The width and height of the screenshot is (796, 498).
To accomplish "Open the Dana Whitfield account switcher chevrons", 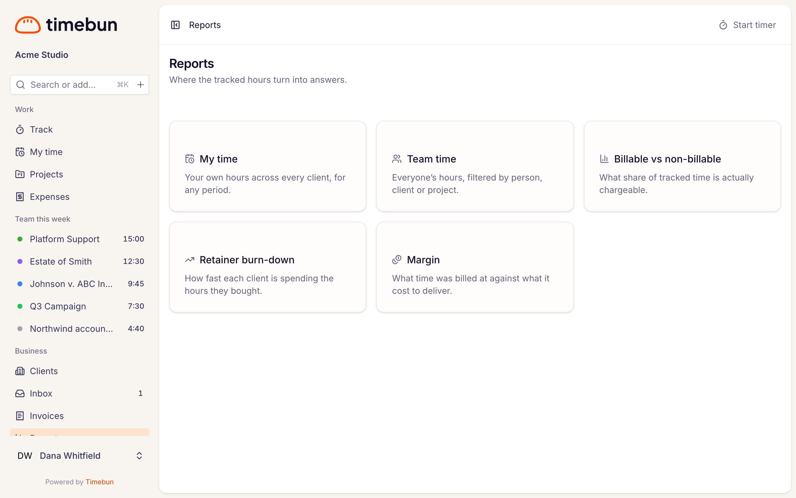I will pyautogui.click(x=139, y=455).
